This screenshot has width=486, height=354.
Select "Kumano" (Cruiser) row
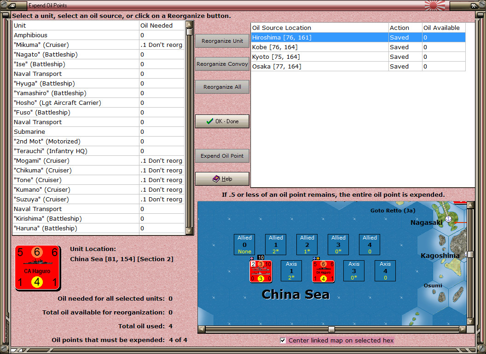98,189
